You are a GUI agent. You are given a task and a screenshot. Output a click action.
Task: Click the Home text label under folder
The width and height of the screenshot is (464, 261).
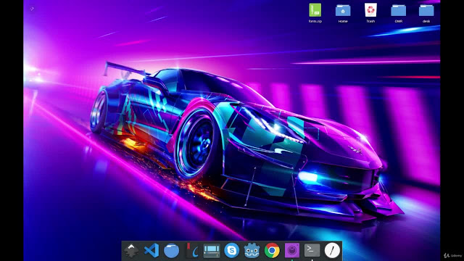pos(343,21)
